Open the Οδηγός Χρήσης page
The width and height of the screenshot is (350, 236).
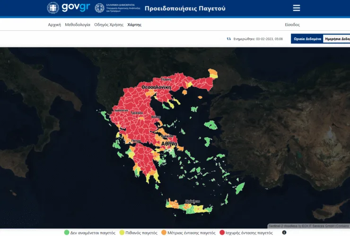tap(109, 25)
